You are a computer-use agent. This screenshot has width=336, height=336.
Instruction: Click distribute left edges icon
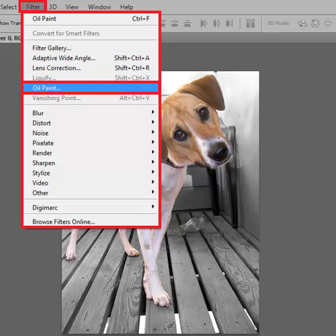[x=204, y=24]
